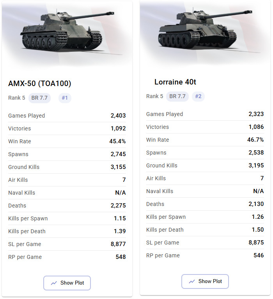Screen dimensions: 273x299
Task: Select Lorraine 40t Win Rate row
Action: [x=205, y=140]
